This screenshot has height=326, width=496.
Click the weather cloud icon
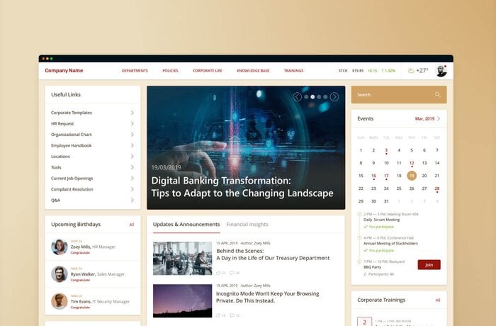tap(411, 71)
